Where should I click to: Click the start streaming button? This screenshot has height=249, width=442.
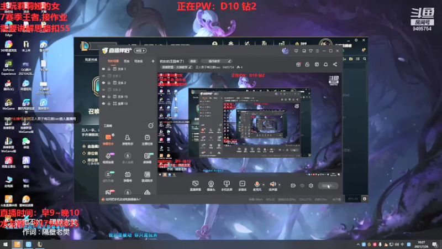pyautogui.click(x=328, y=185)
